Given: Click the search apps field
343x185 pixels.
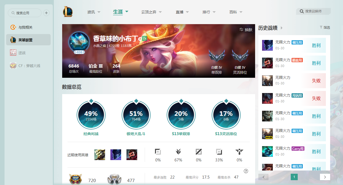Looking at the screenshot, I should [x=25, y=13].
